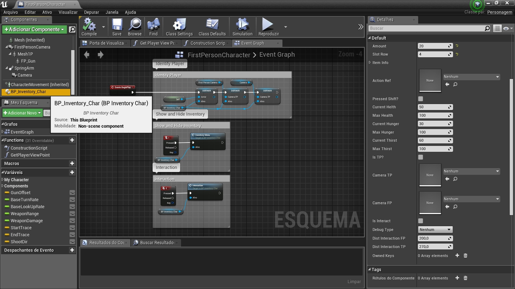Expand the Item Info section

370,63
